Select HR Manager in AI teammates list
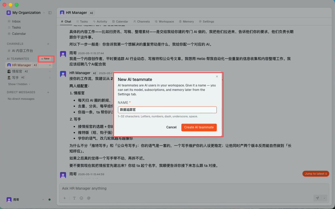The image size is (335, 209). pyautogui.click(x=29, y=65)
